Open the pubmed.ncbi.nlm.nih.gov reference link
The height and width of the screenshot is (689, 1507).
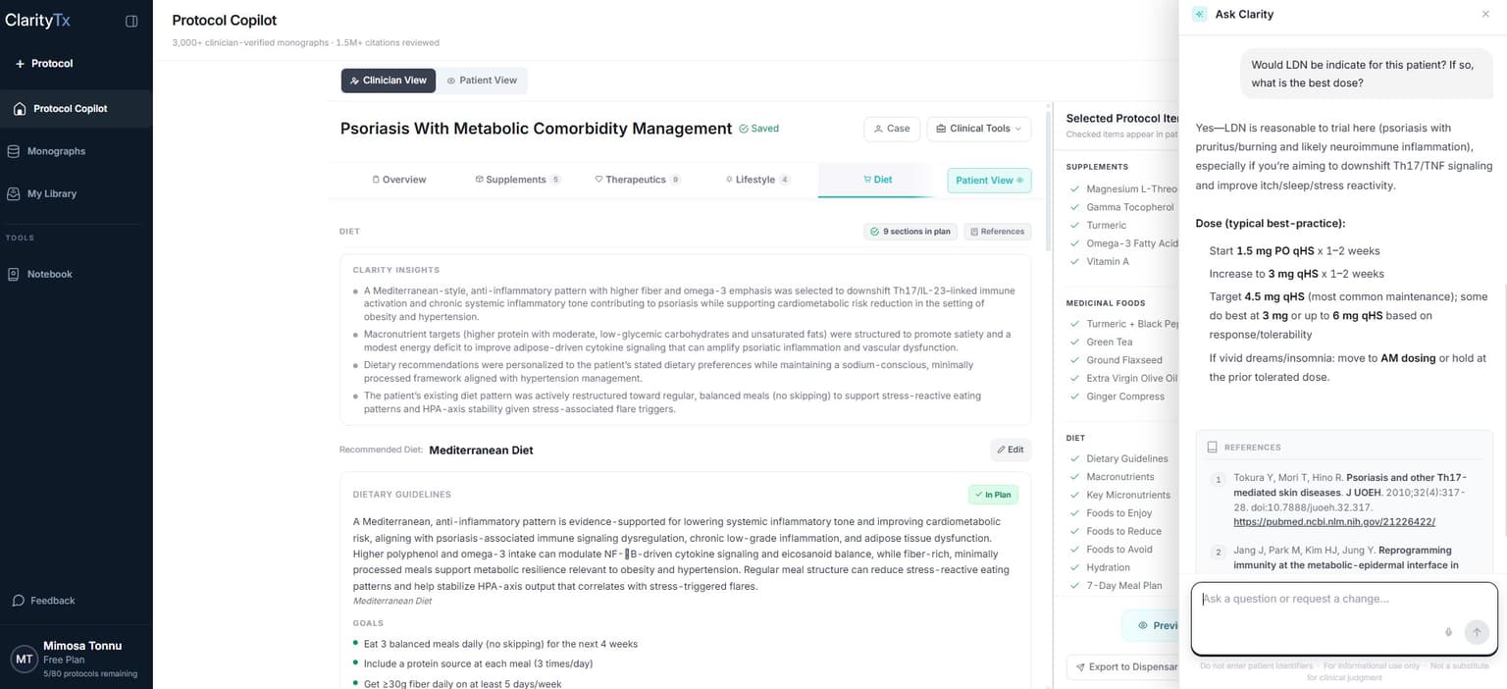coord(1334,521)
